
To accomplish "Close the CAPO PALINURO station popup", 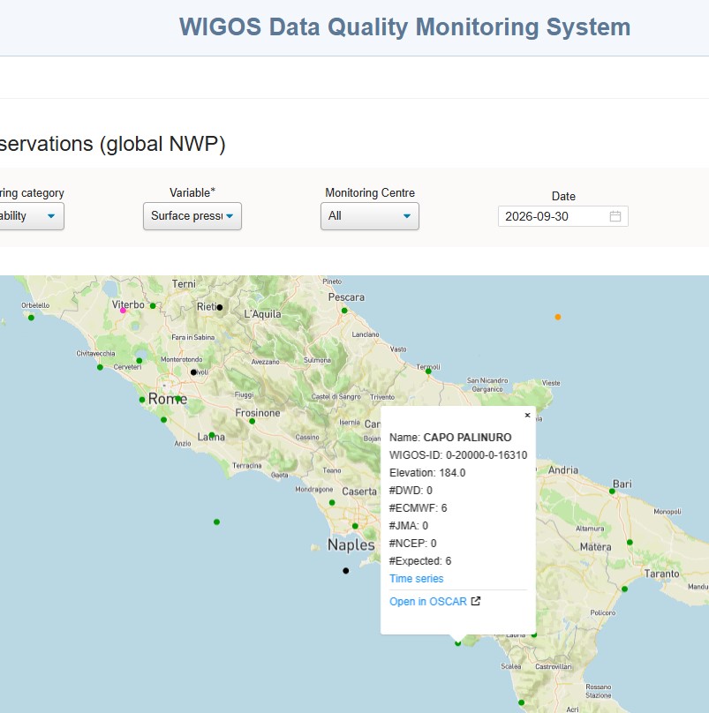I will point(527,415).
